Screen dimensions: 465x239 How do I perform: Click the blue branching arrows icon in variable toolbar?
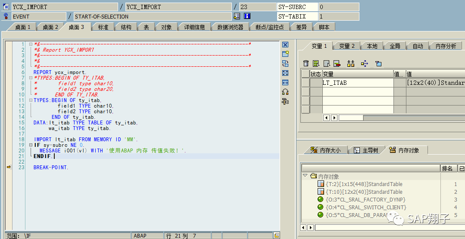pyautogui.click(x=365, y=63)
